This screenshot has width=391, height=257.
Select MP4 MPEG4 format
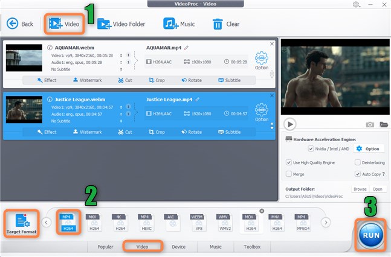tap(303, 222)
